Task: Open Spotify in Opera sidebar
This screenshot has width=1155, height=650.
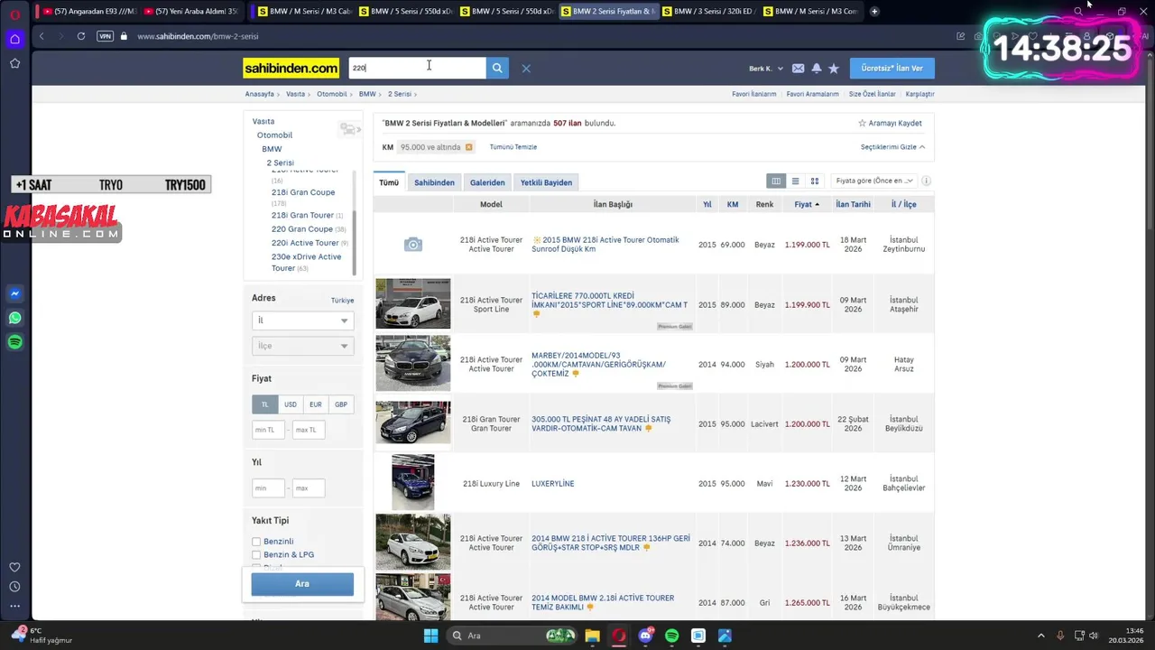Action: (14, 342)
